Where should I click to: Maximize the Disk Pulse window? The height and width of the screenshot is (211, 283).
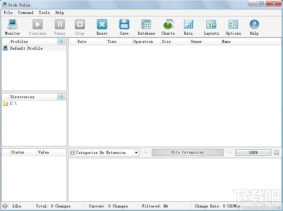(x=262, y=3)
